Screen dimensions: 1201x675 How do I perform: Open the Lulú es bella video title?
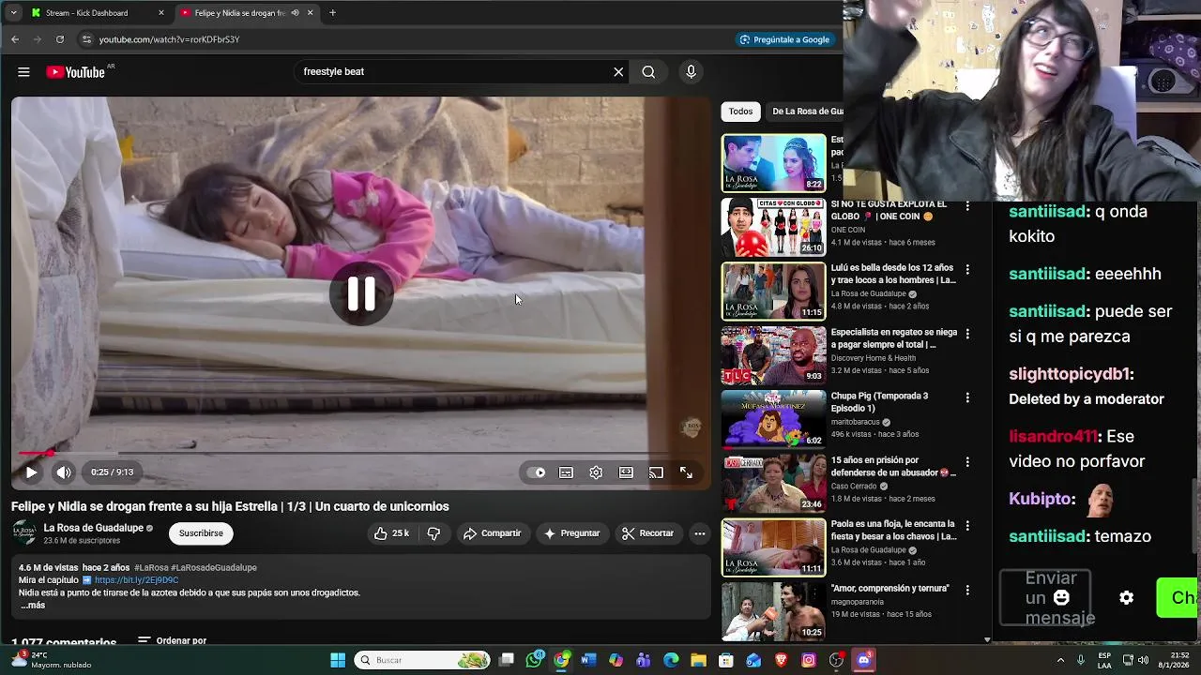(x=893, y=274)
